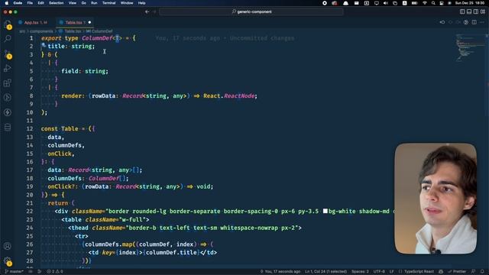Open errors and warnings count in status bar
Viewport: 489px width, 275px height.
[x=55, y=272]
